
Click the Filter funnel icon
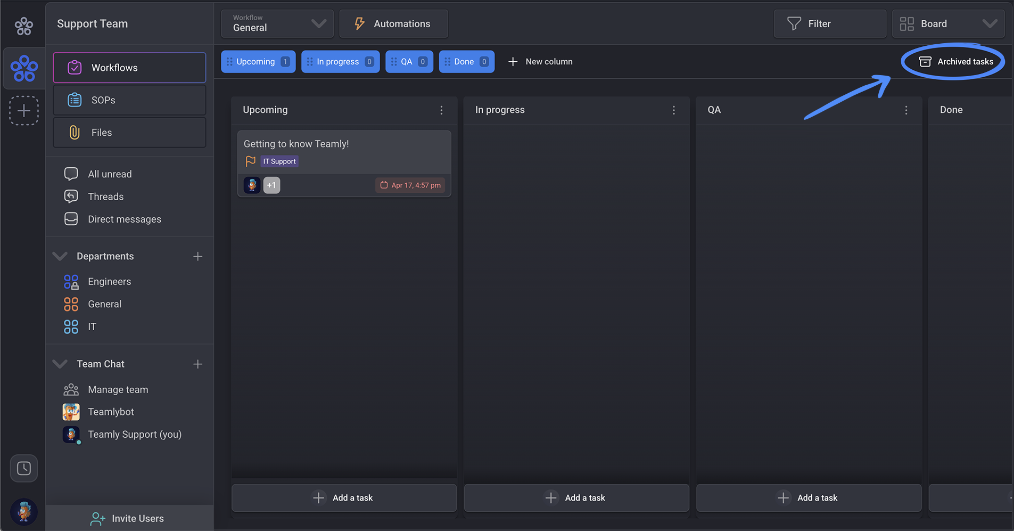794,23
